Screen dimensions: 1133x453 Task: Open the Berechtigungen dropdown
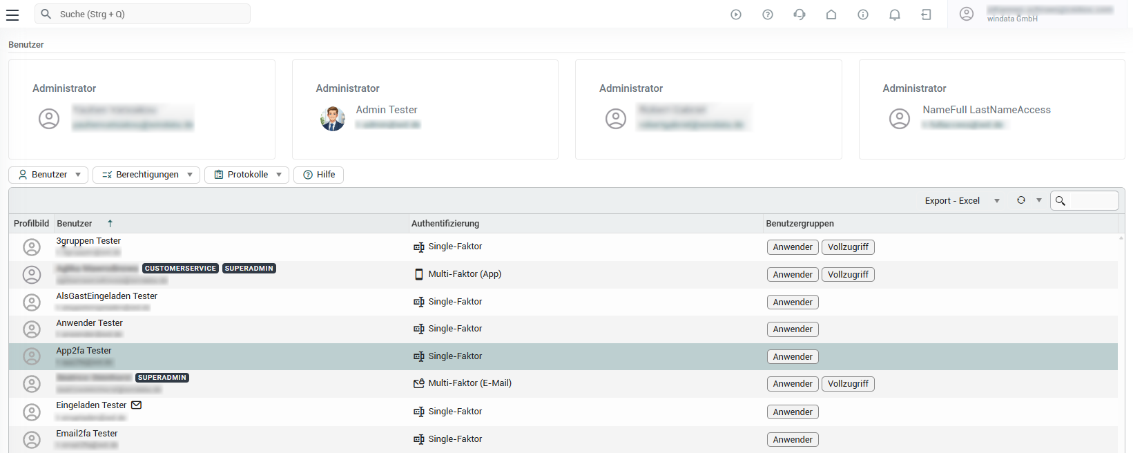click(146, 175)
